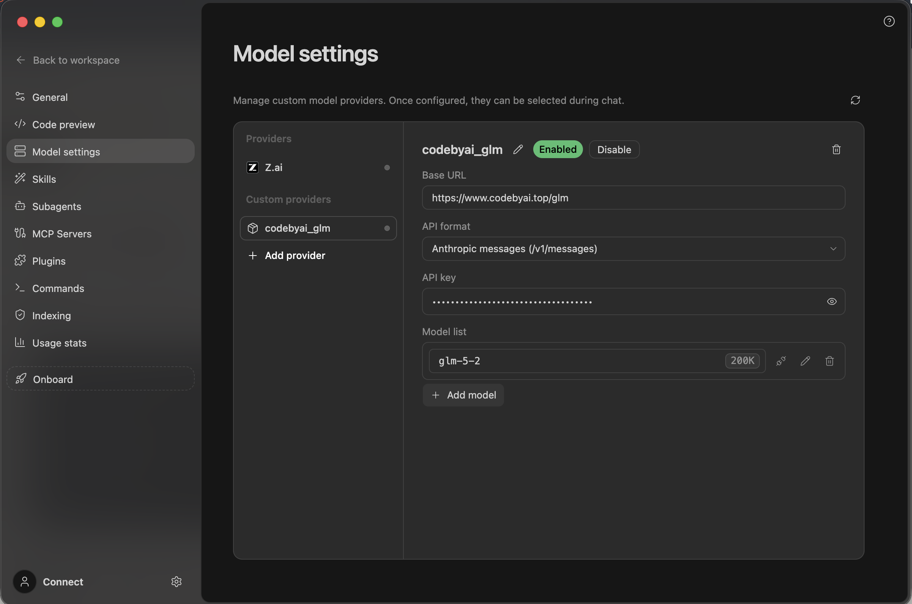
Task: Click the glm-5-2 model name field
Action: [597, 361]
